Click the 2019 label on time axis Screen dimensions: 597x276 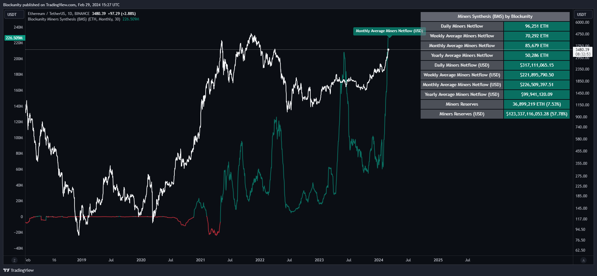82,260
